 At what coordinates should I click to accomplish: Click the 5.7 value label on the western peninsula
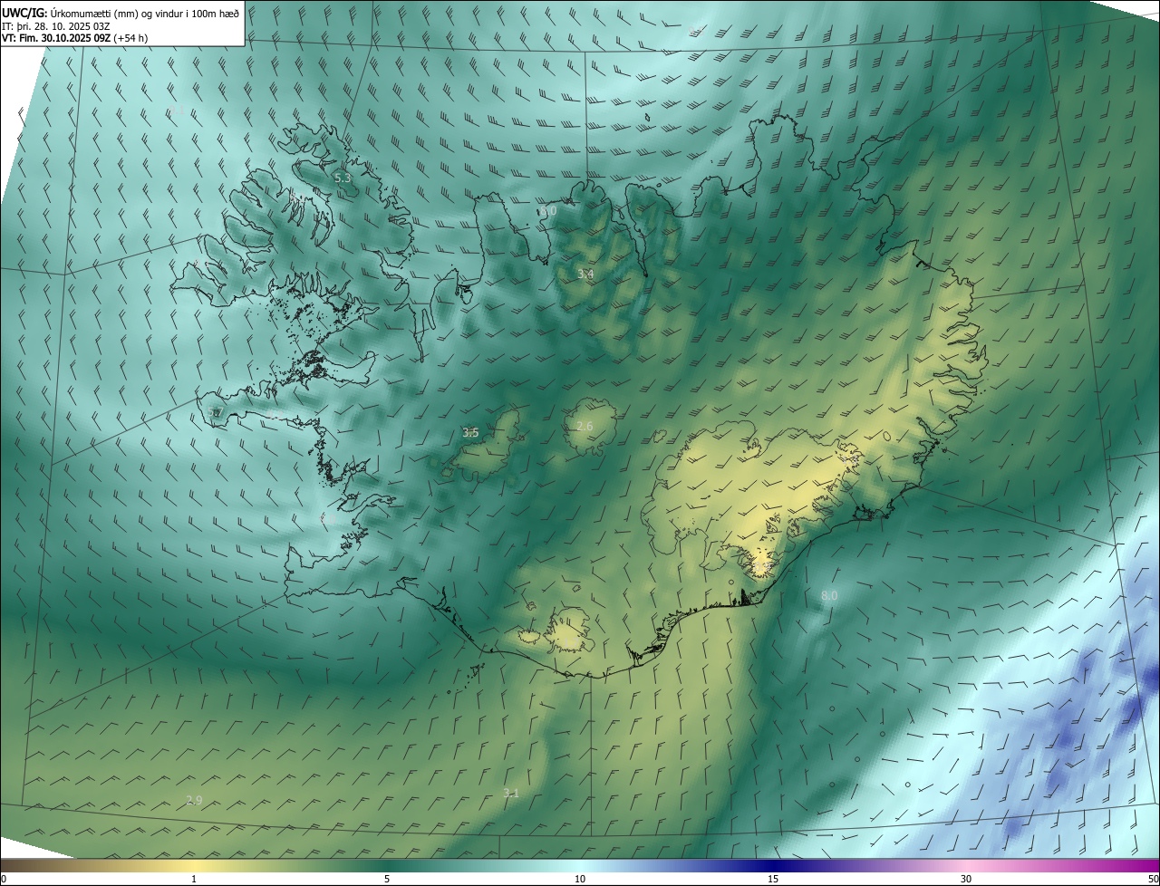(215, 413)
